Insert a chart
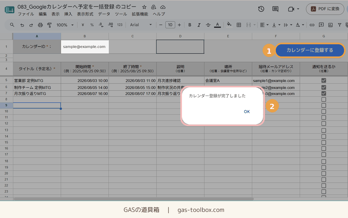The height and width of the screenshot is (218, 348). [330, 25]
